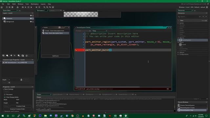Open Windows Start button on taskbar
The height and width of the screenshot is (118, 210).
point(2,116)
